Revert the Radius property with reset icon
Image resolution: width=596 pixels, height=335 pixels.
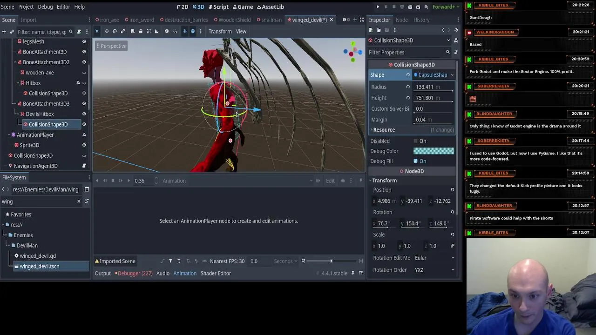point(408,87)
